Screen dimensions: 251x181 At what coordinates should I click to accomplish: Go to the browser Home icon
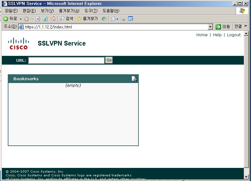click(x=53, y=19)
